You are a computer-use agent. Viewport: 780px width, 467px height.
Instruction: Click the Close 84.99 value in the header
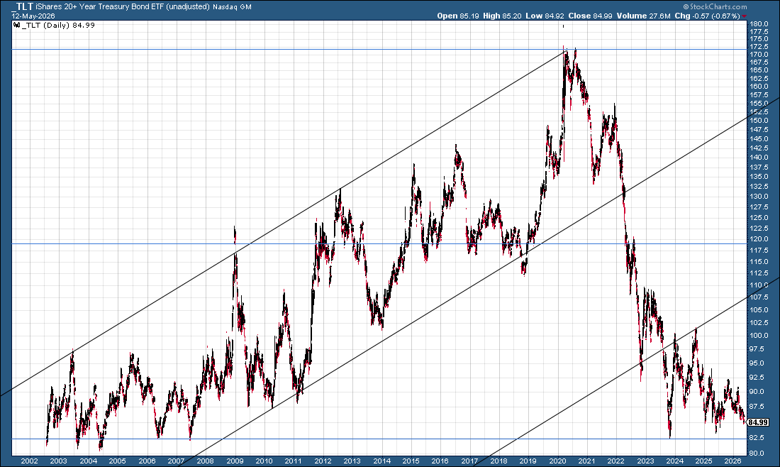point(590,16)
